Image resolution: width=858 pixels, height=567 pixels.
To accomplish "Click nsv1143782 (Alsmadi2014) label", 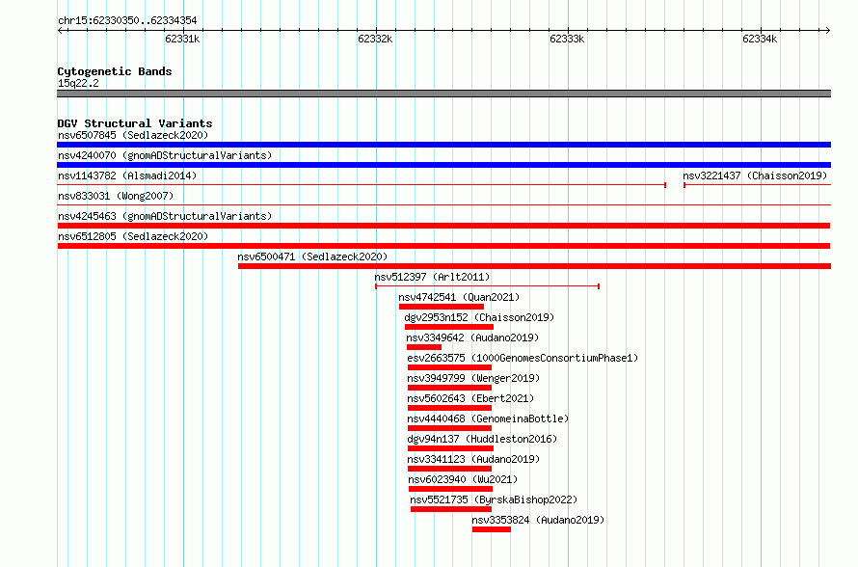I will pyautogui.click(x=127, y=175).
